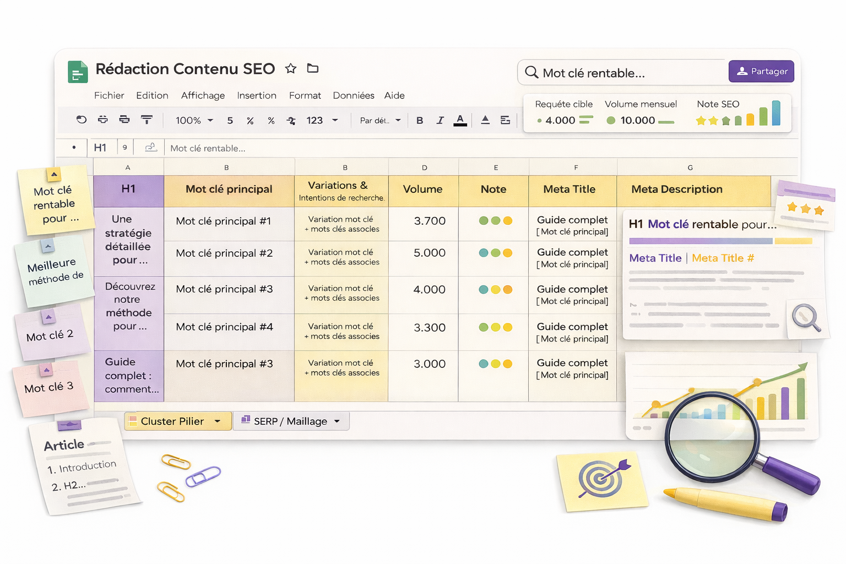The width and height of the screenshot is (846, 564).
Task: Click the first green status dot in the Note column
Action: 482,220
